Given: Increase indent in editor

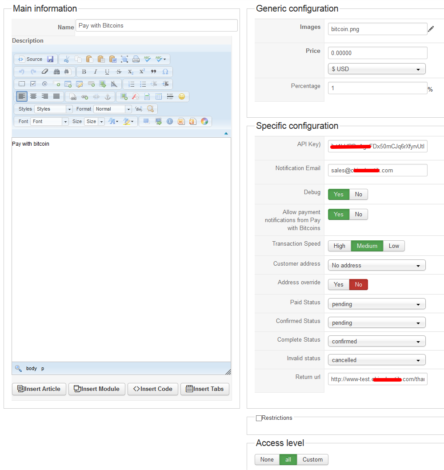Looking at the screenshot, I should click(165, 84).
